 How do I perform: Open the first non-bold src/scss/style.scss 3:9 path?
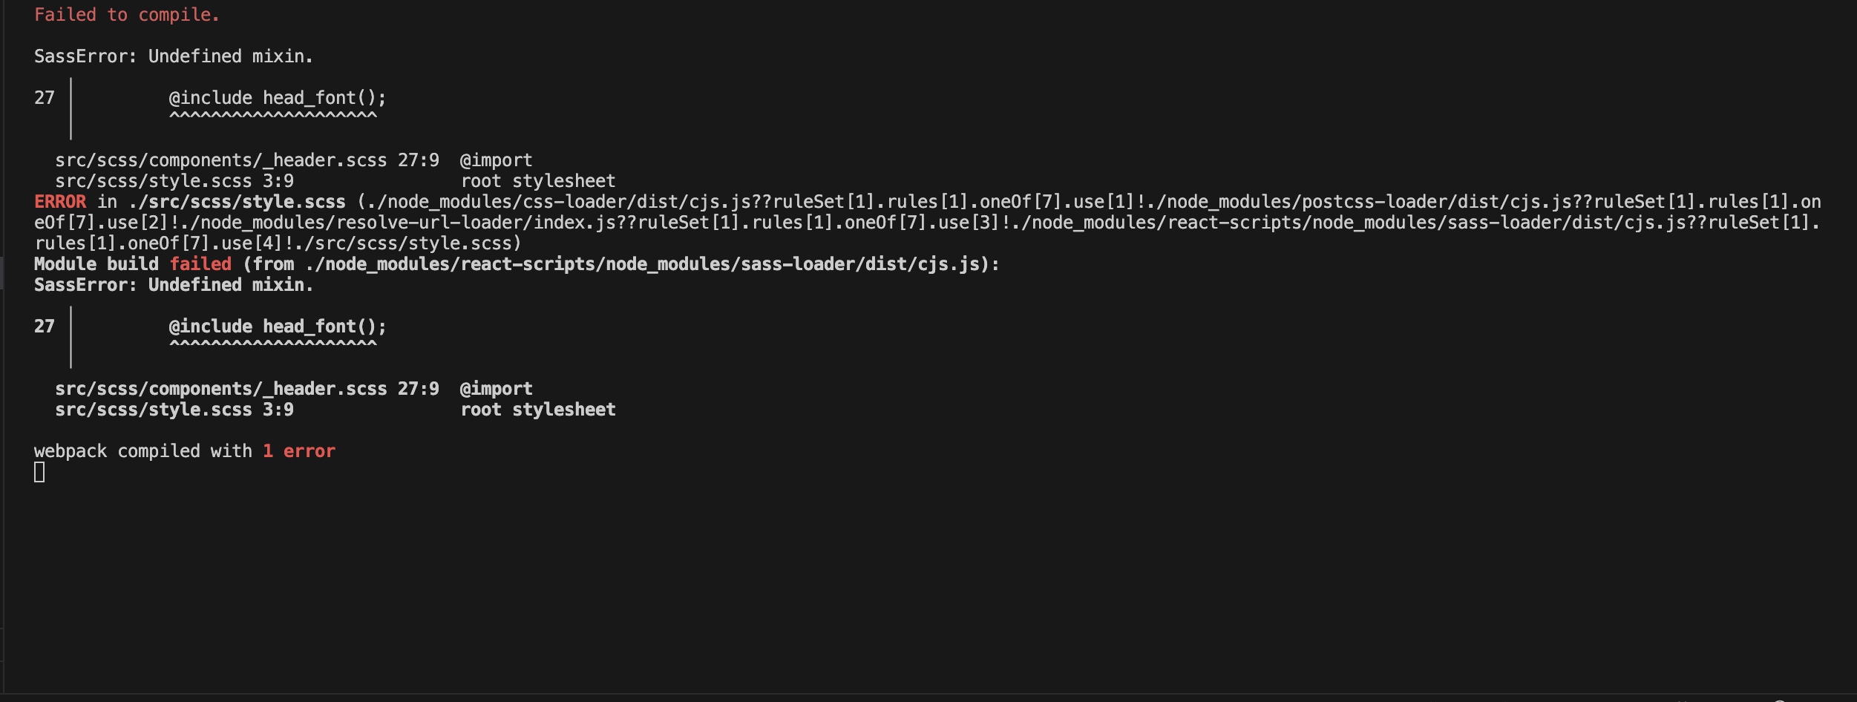pos(174,181)
